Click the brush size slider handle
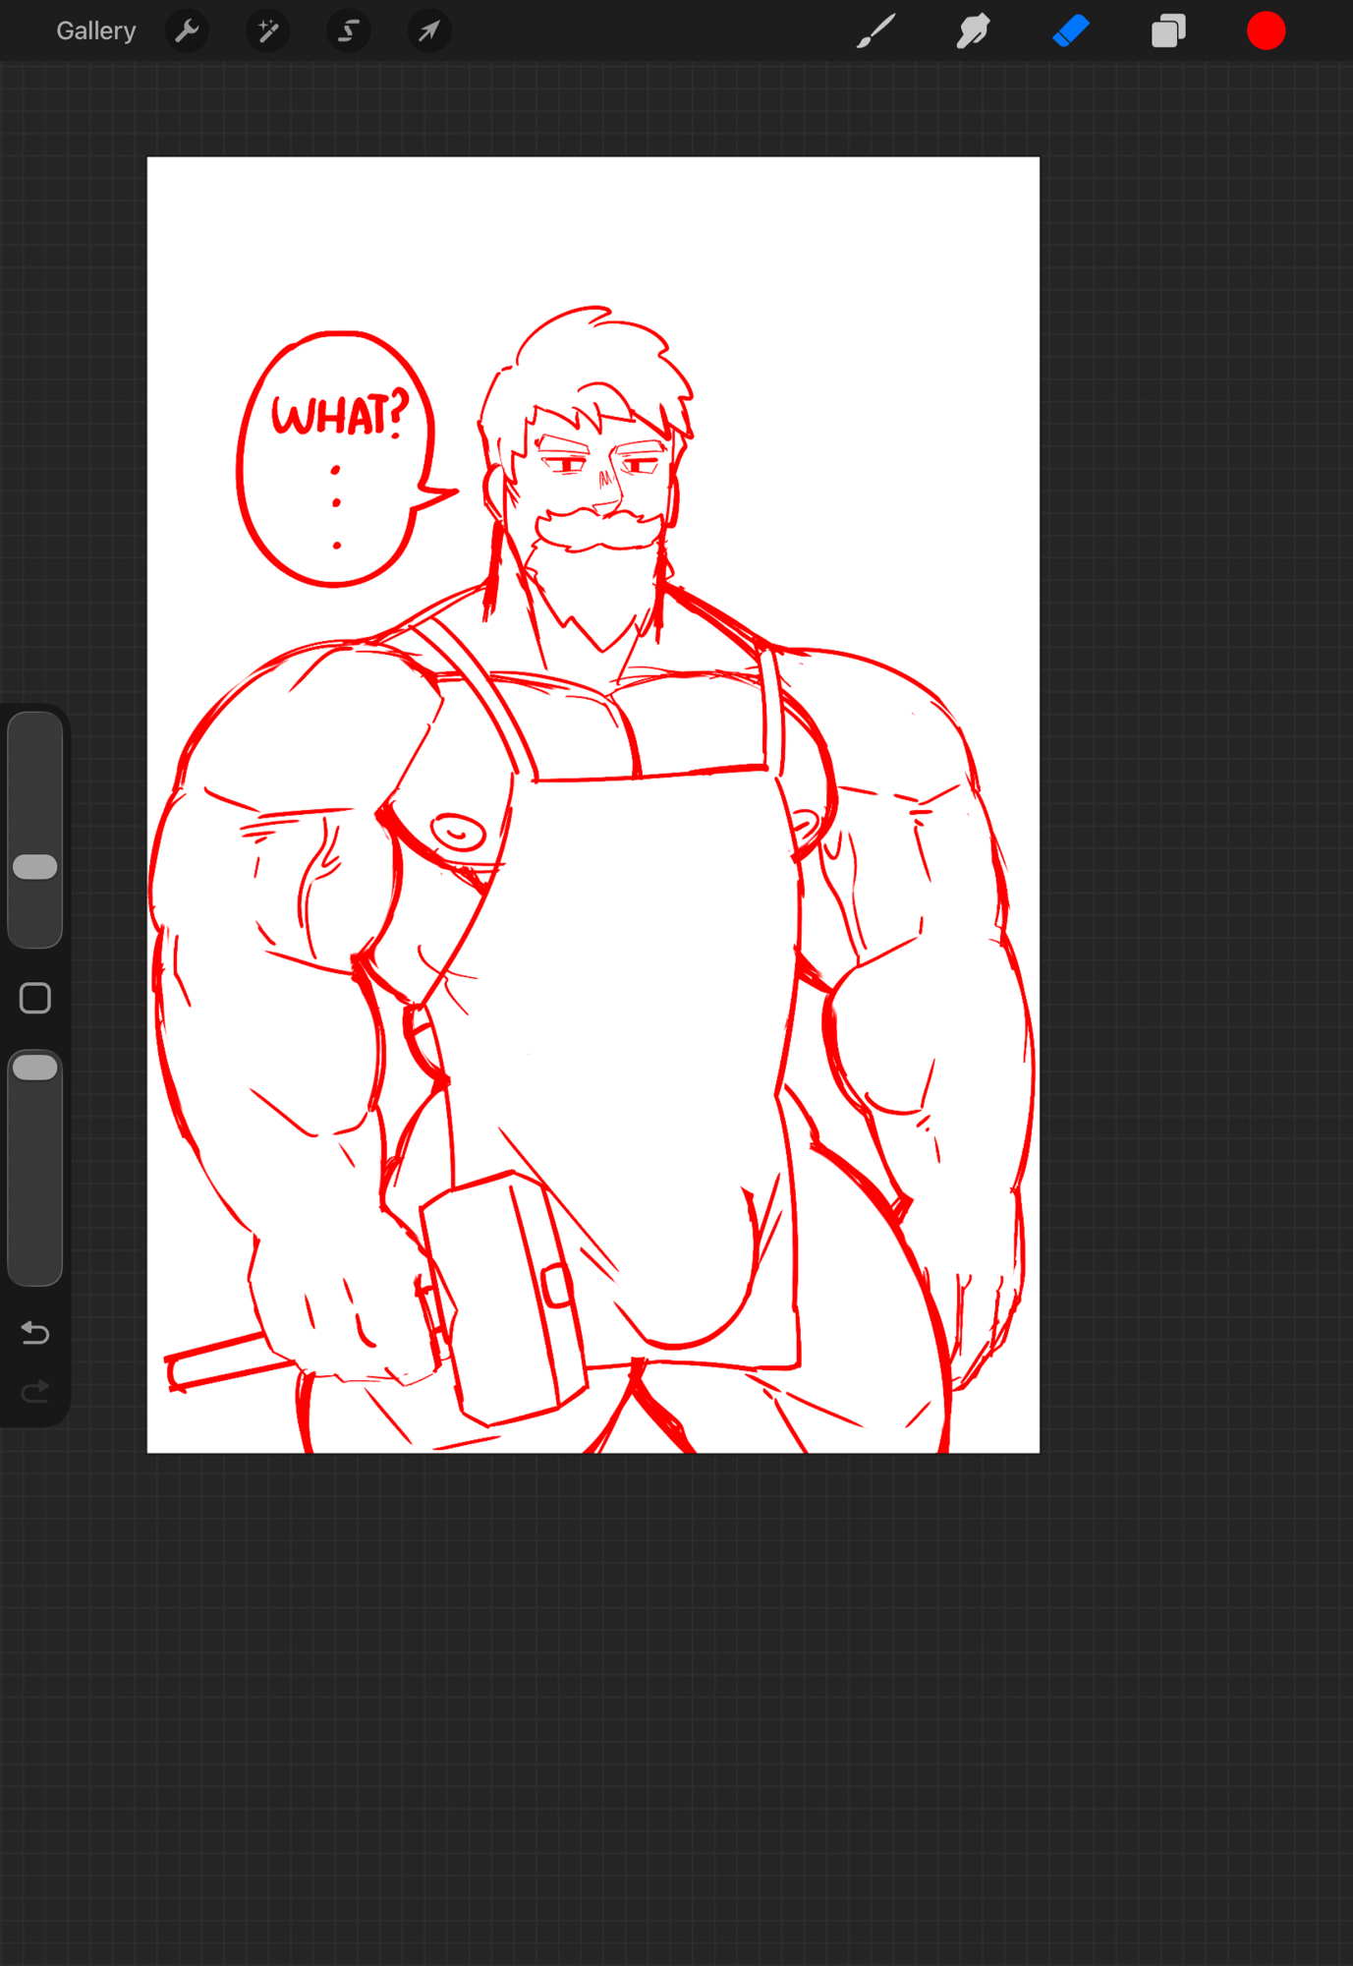Viewport: 1353px width, 1966px height. tap(35, 867)
